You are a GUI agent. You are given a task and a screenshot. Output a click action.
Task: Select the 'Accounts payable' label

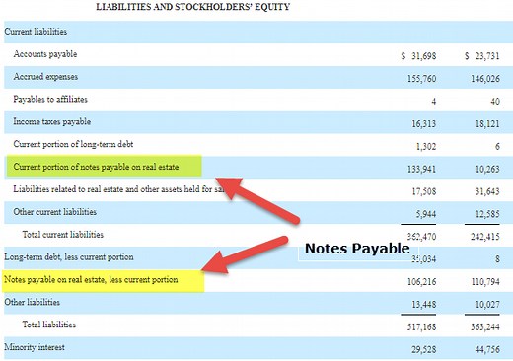click(45, 54)
